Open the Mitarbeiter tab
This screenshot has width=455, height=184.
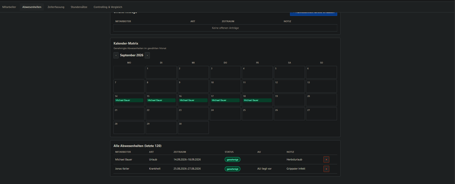click(9, 7)
